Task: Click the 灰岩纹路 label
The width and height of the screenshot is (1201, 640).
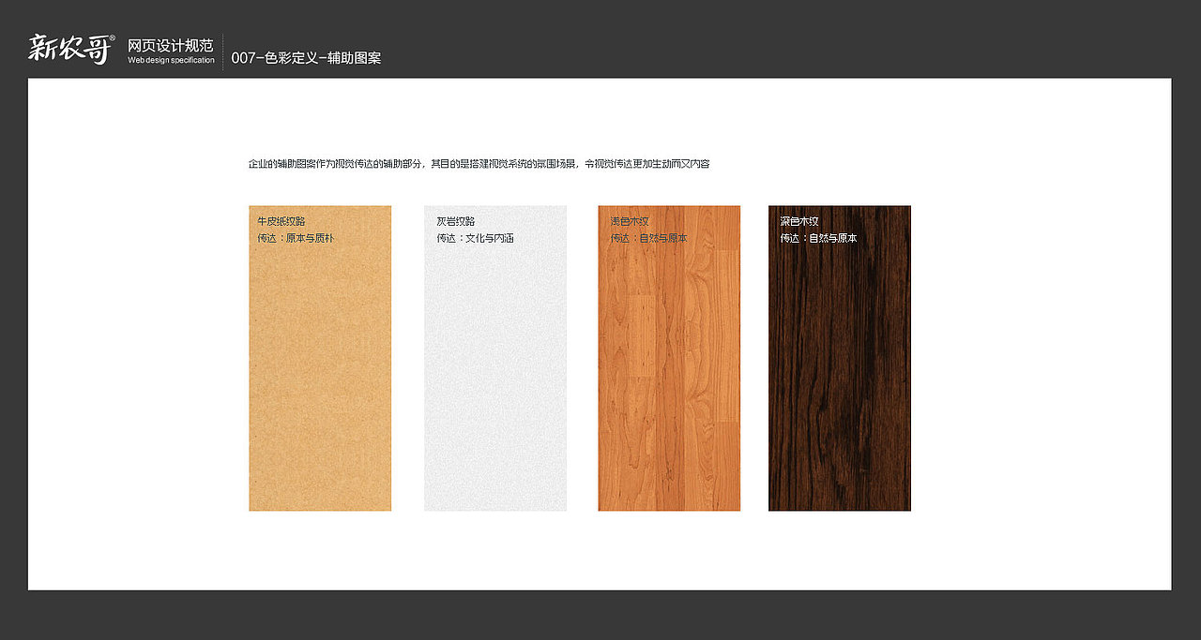Action: click(457, 219)
